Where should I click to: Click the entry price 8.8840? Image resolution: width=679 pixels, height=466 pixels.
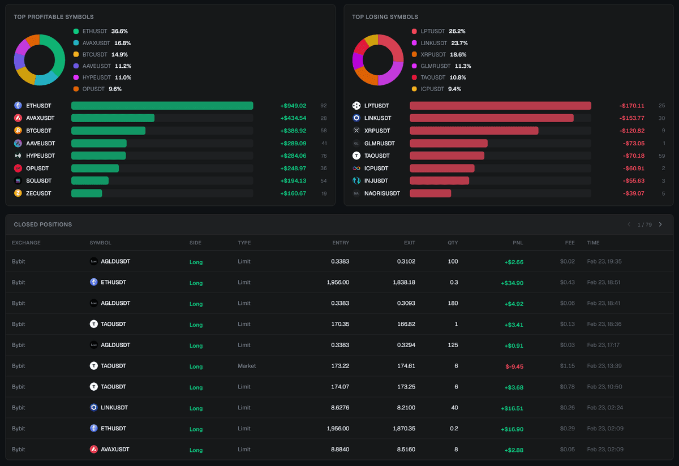tap(340, 450)
